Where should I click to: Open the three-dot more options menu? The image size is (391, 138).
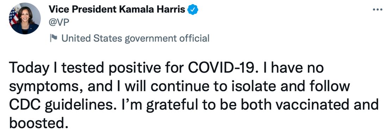(377, 10)
